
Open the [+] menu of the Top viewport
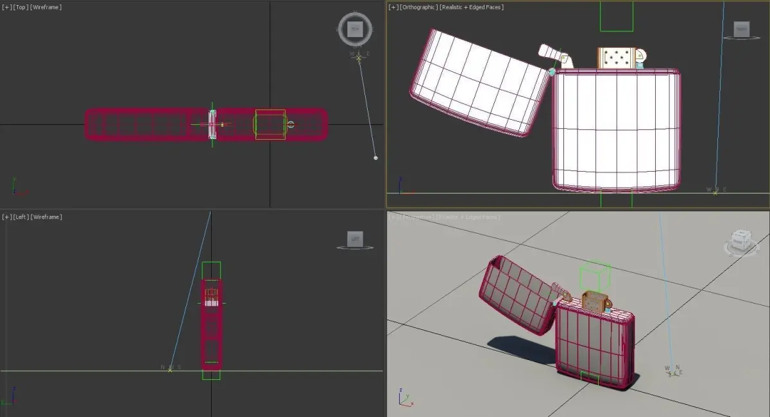coord(6,7)
